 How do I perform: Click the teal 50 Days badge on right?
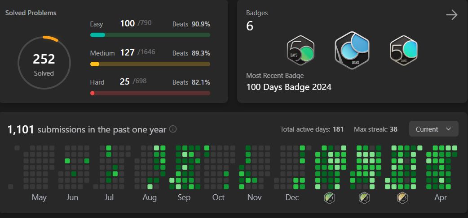click(x=403, y=50)
